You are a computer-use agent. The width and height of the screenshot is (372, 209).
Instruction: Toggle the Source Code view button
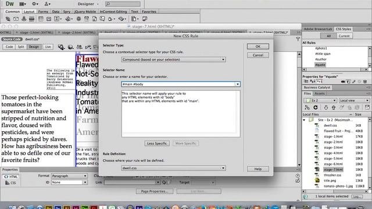[x=12, y=39]
